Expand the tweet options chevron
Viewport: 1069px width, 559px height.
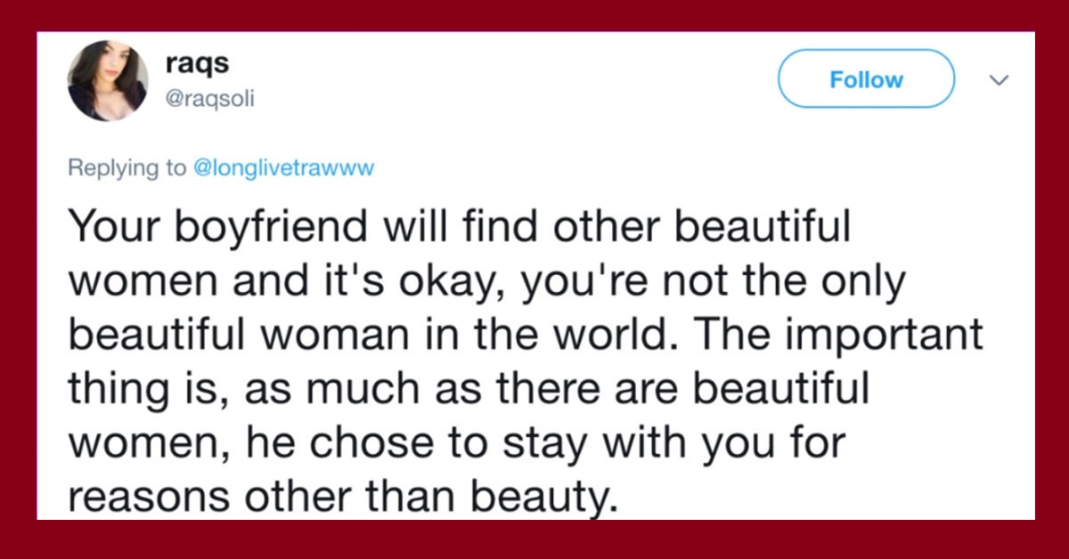tap(1000, 80)
